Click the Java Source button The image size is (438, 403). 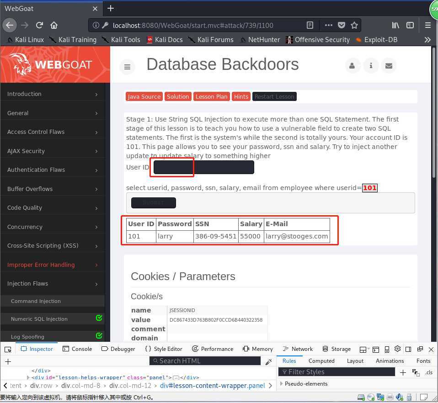point(144,97)
